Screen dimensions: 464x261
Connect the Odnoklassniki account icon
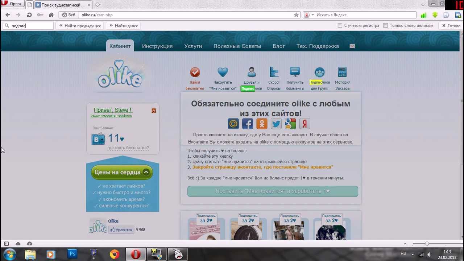coord(262,124)
